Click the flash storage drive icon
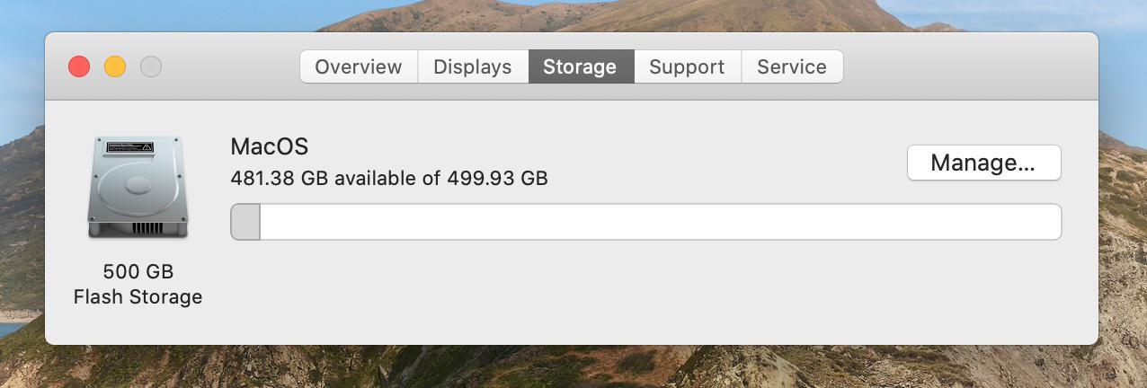This screenshot has height=388, width=1147. tap(138, 188)
